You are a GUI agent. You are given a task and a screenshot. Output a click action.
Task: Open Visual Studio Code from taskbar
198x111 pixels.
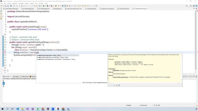(x=18, y=109)
